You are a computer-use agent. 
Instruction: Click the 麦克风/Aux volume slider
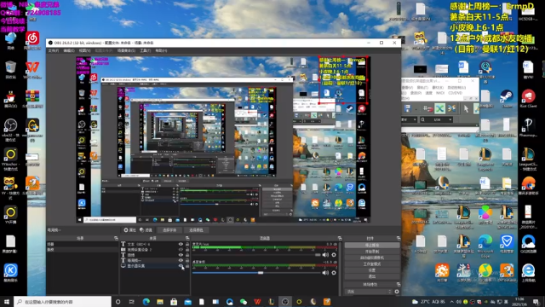click(x=256, y=255)
